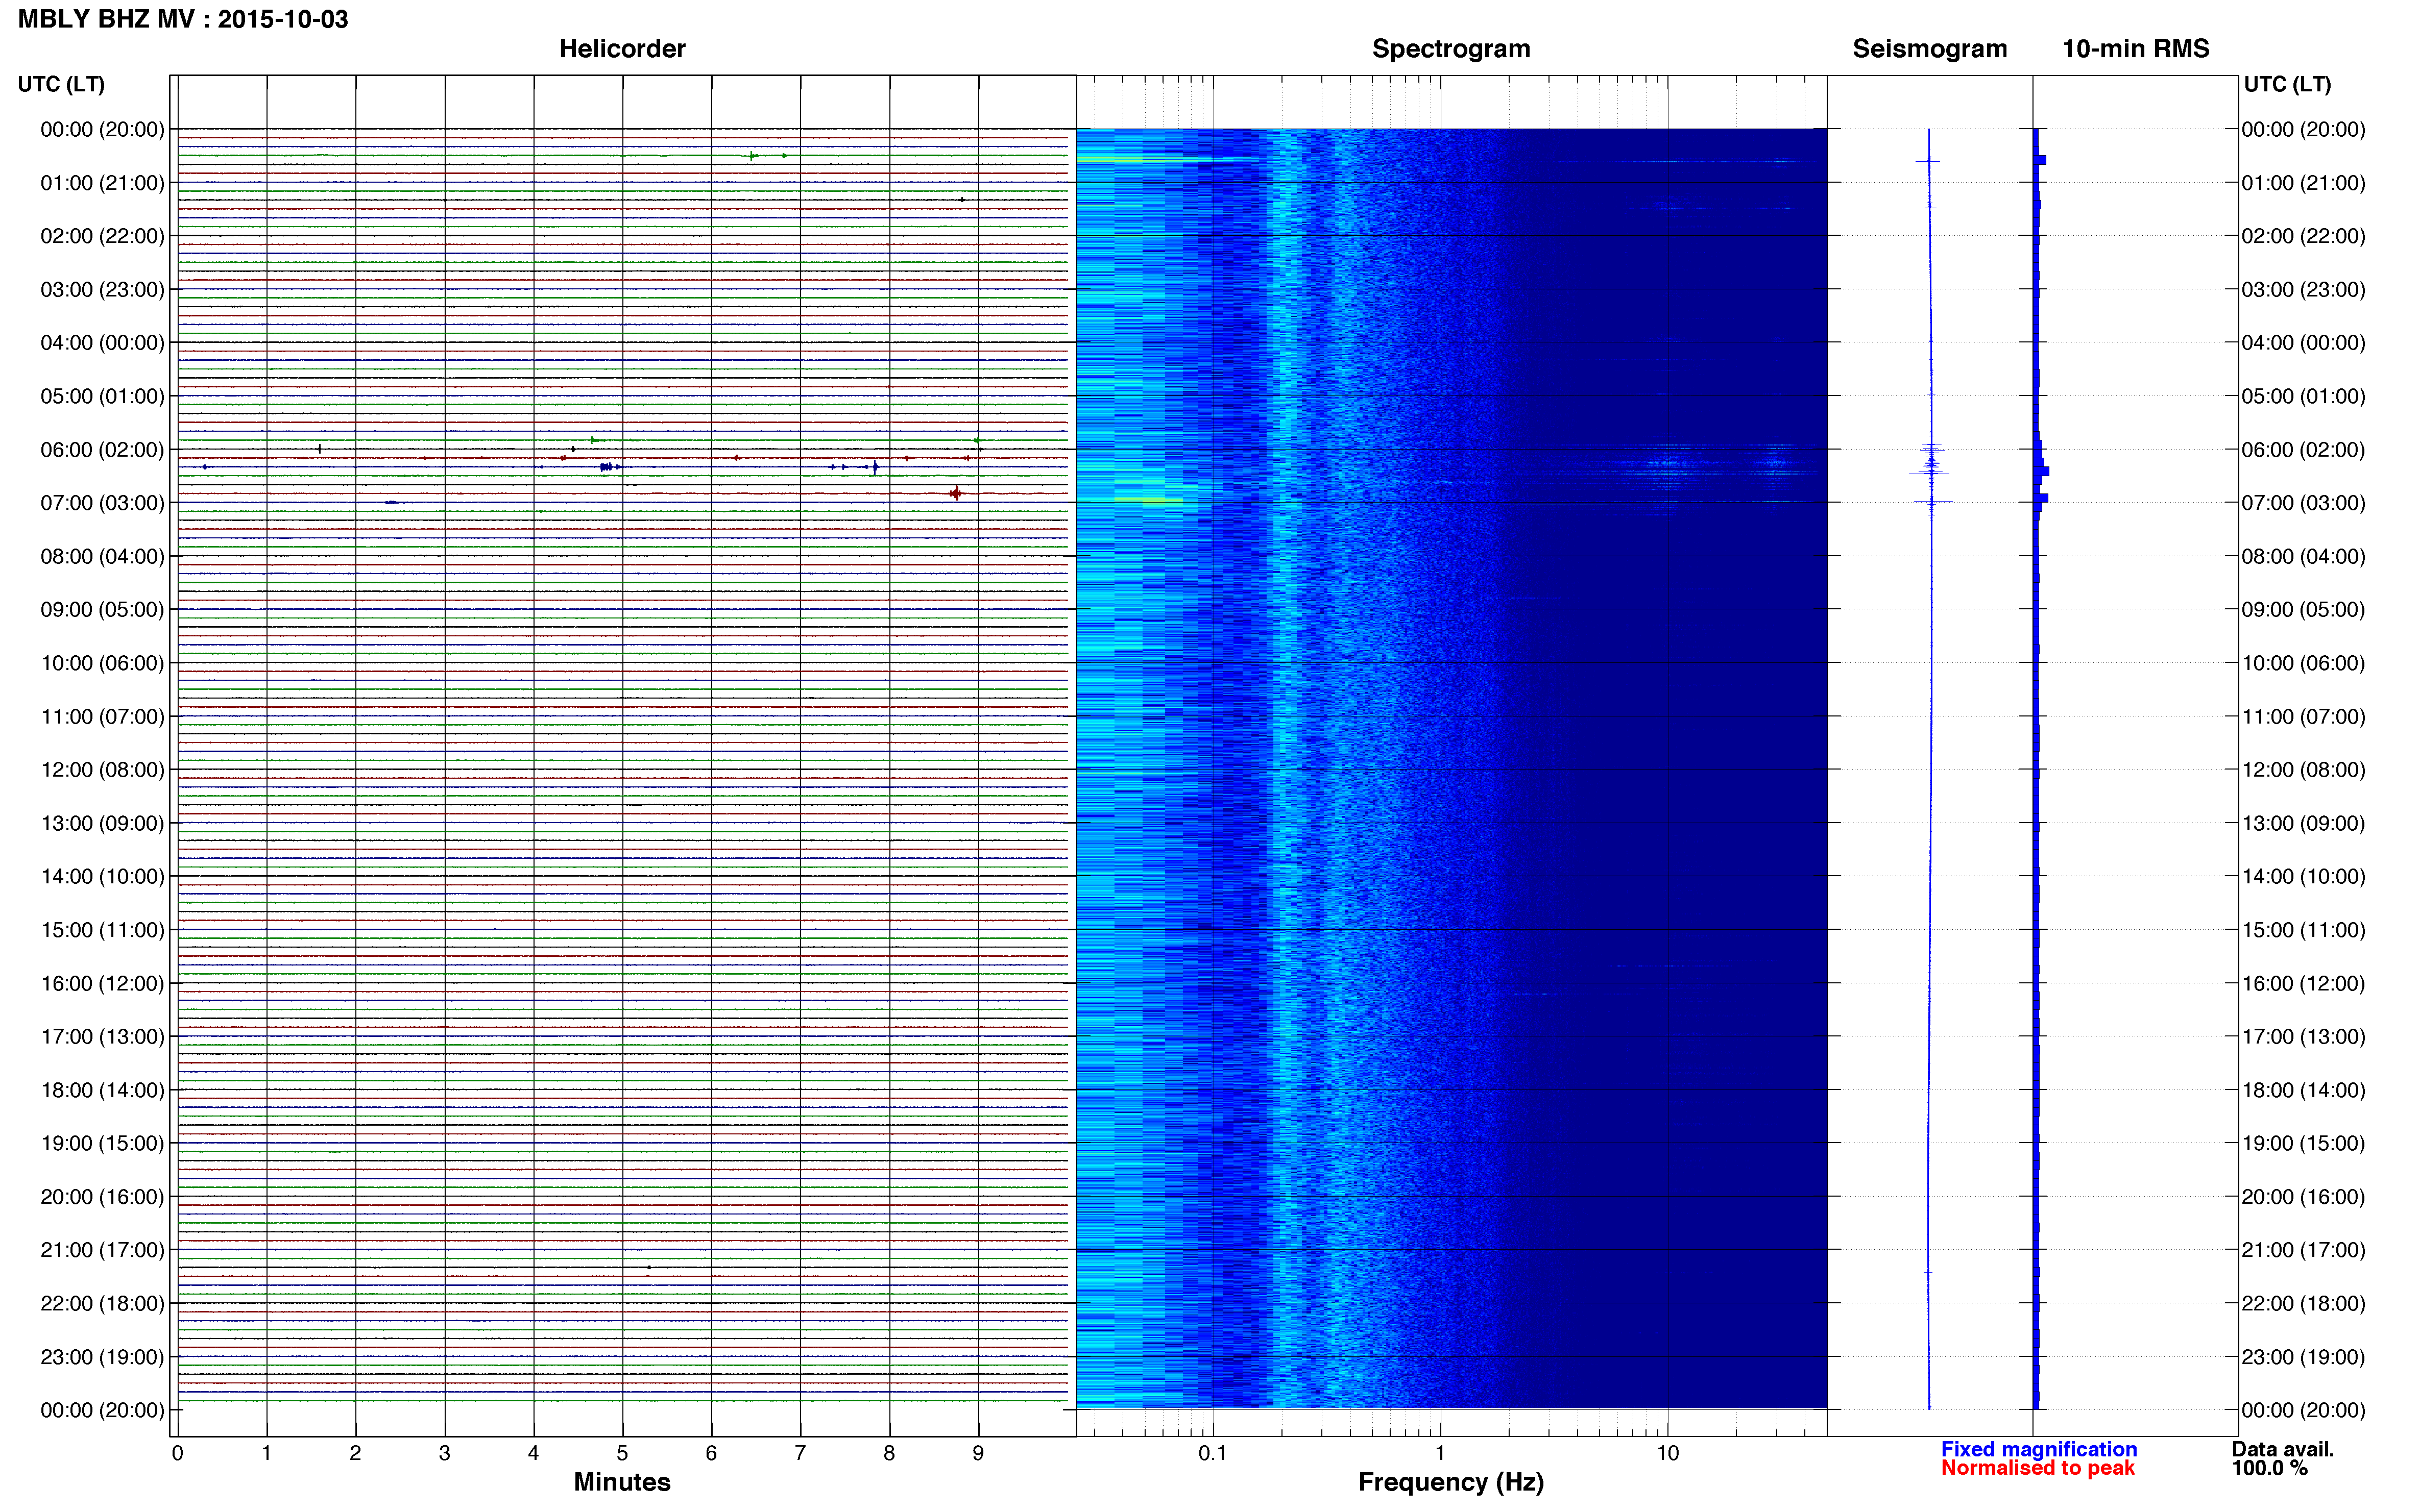Click "03:00 (23:00)" on the Helicorder time axis
The image size is (2420, 1512).
coord(102,290)
